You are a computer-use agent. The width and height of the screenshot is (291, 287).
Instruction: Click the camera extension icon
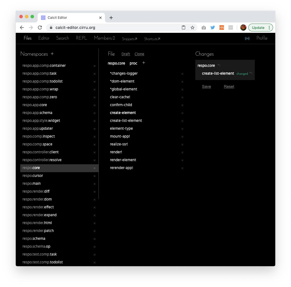[204, 28]
